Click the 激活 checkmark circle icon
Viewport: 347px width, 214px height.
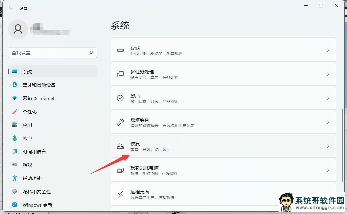pyautogui.click(x=120, y=98)
